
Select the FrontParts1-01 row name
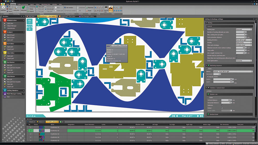55,127
